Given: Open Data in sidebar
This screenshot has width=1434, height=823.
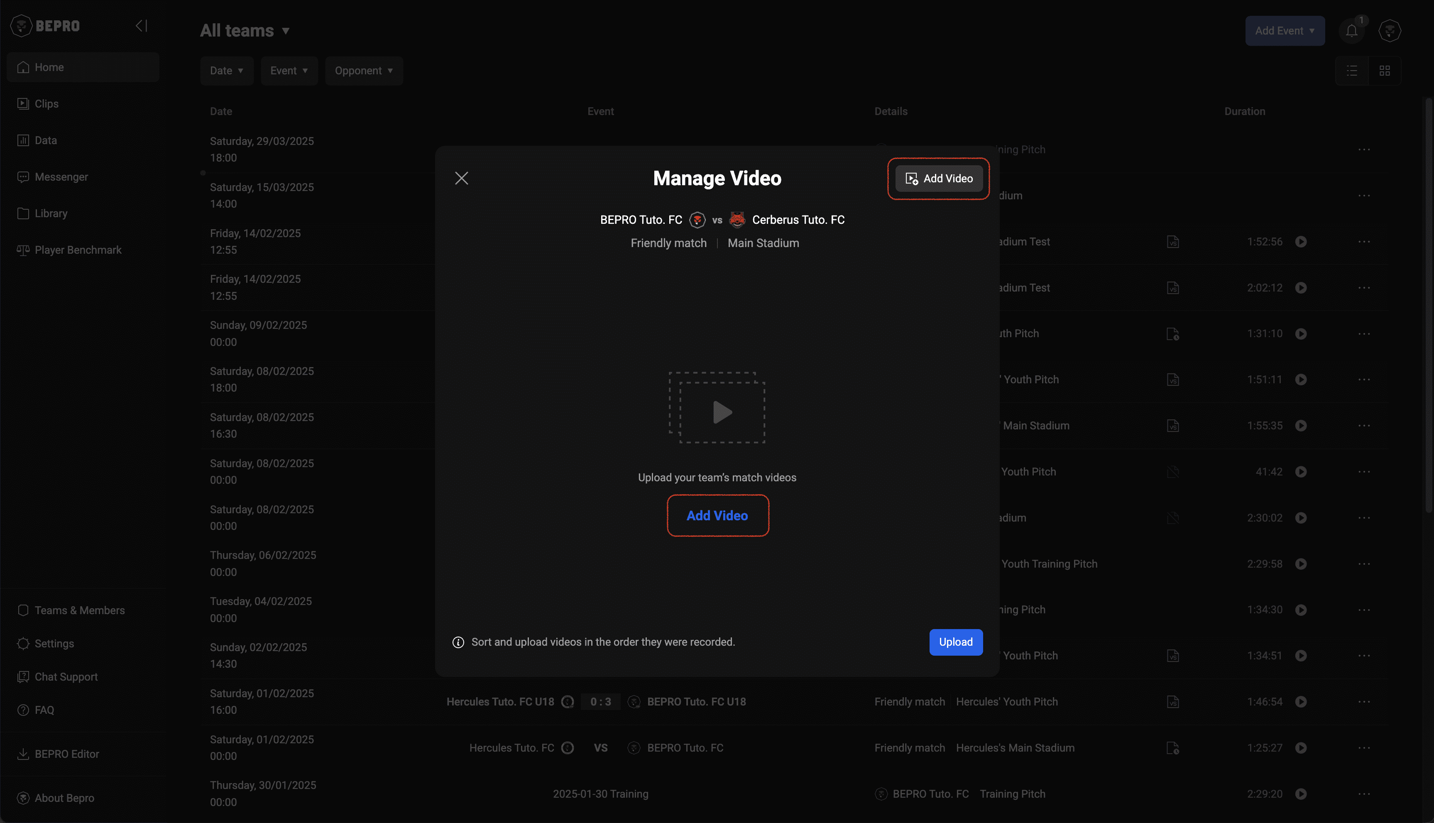Looking at the screenshot, I should pyautogui.click(x=83, y=140).
